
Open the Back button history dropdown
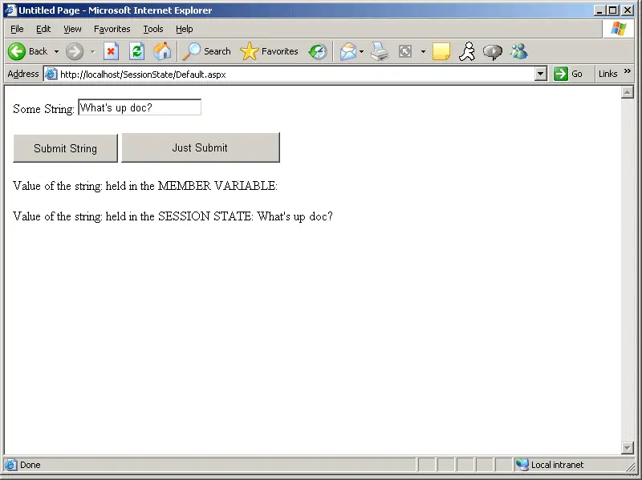coord(56,52)
